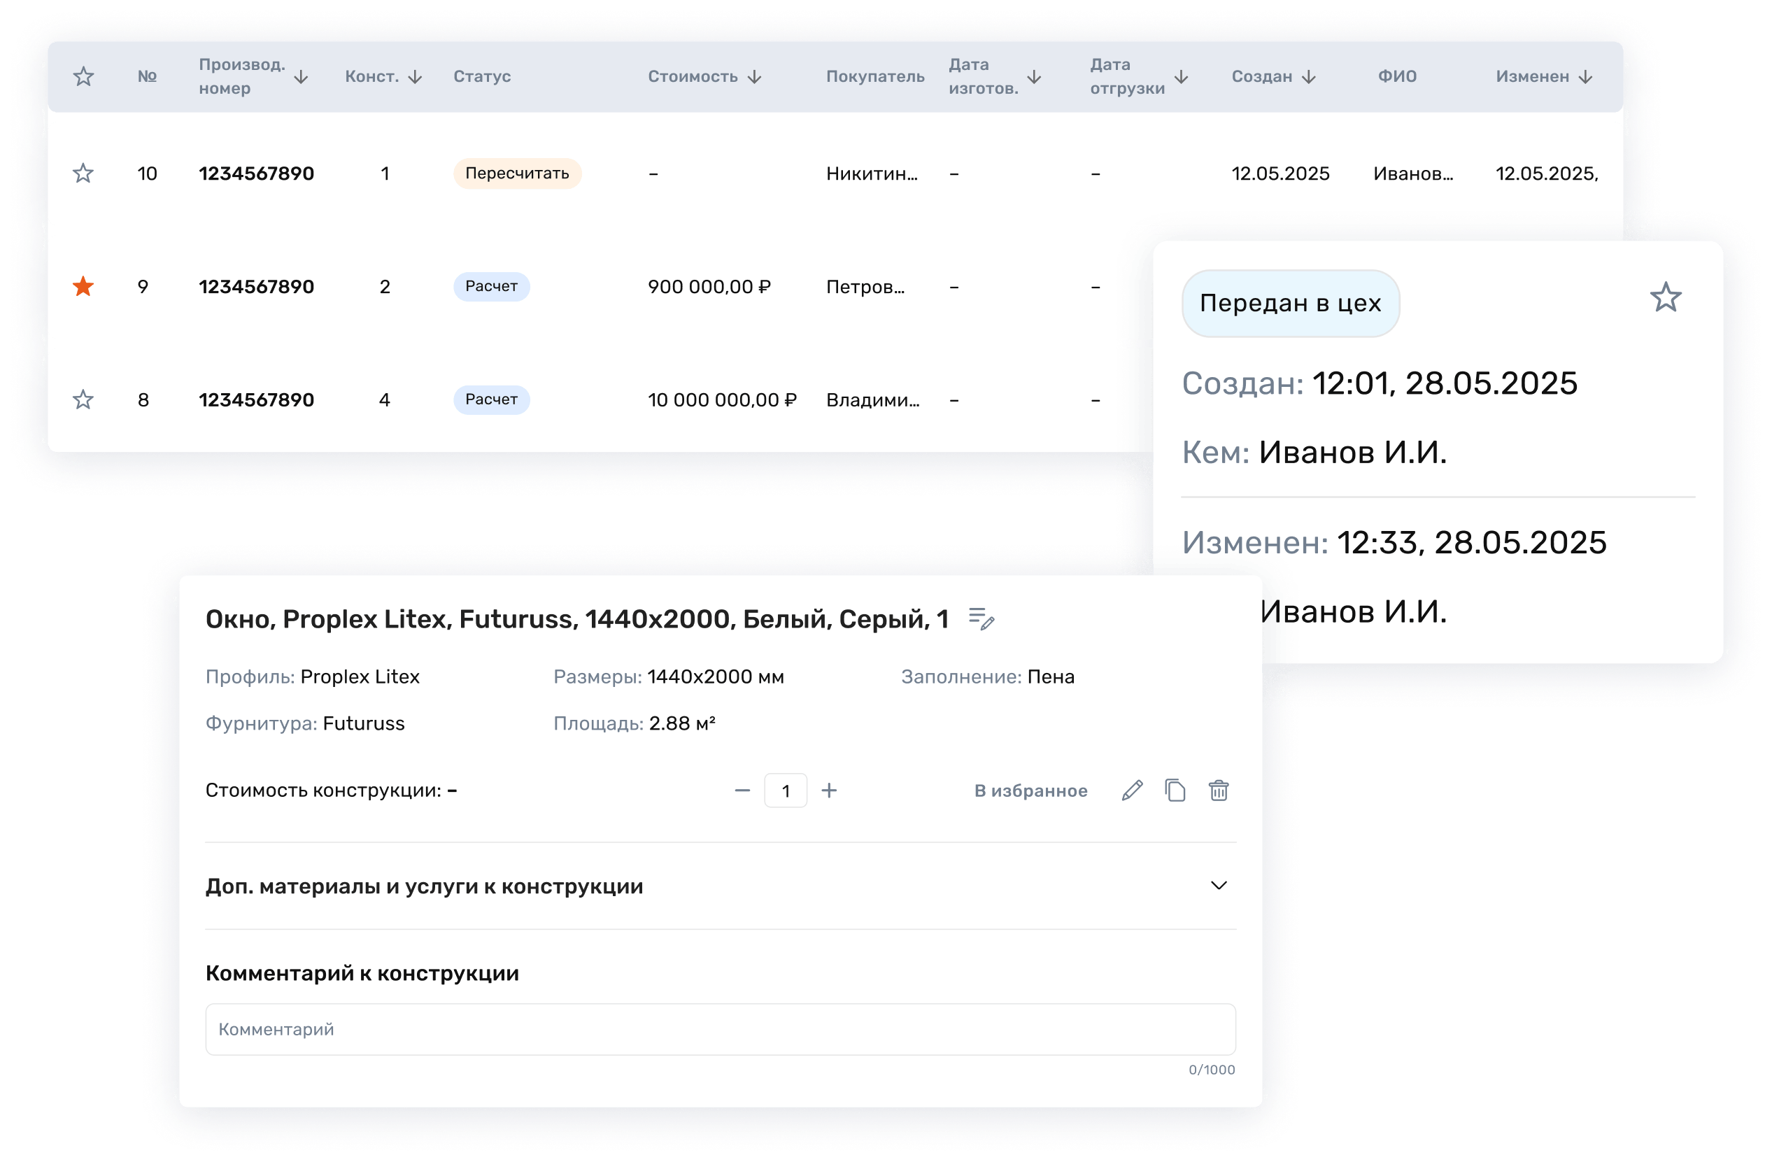This screenshot has height=1162, width=1772.
Task: Click the Передан в цех status chip
Action: (x=1290, y=303)
